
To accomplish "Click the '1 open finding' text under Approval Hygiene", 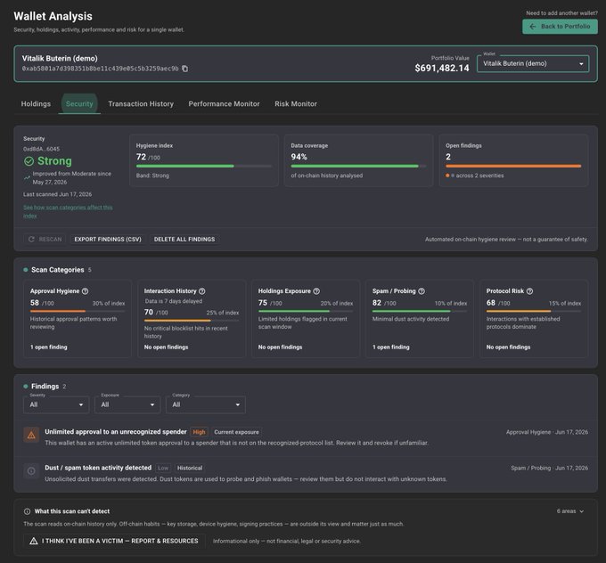I will (49, 347).
